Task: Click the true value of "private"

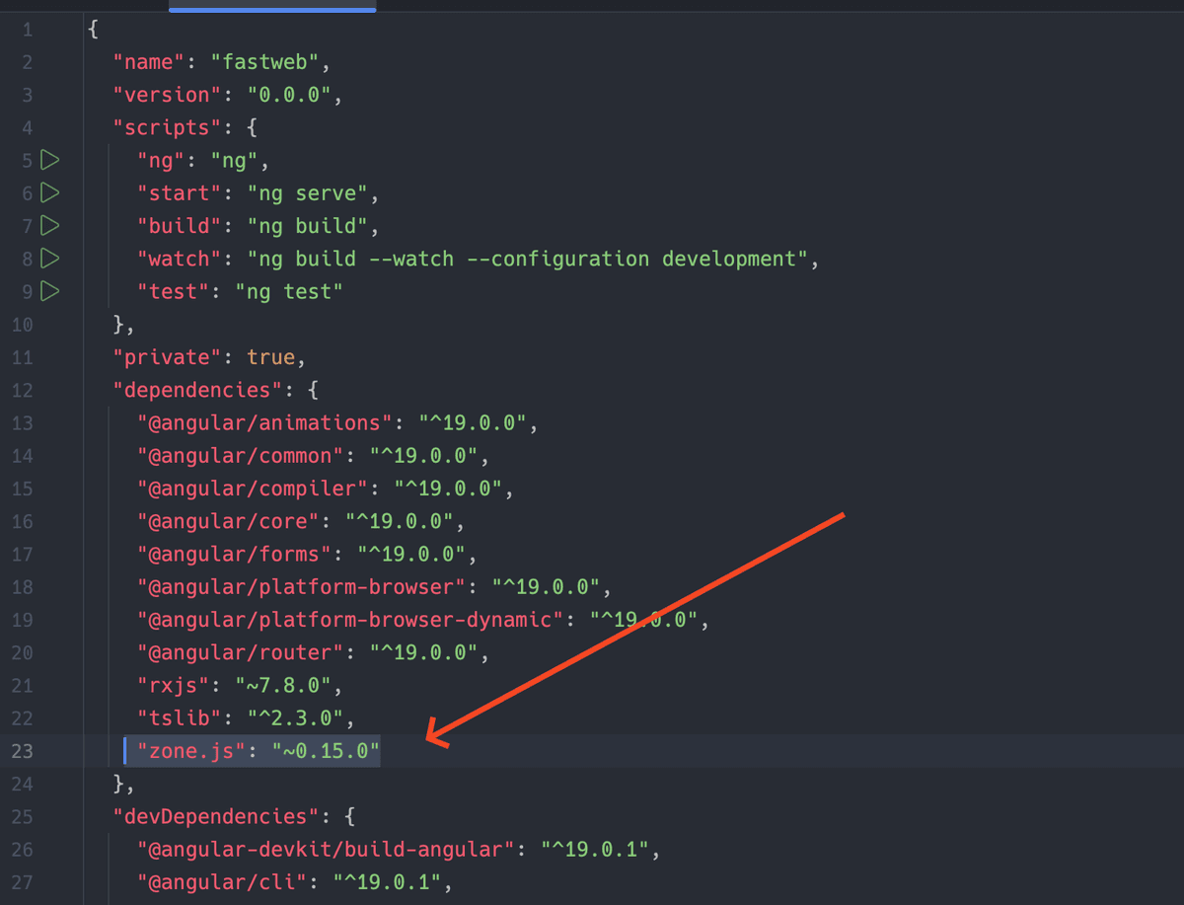Action: [x=270, y=357]
